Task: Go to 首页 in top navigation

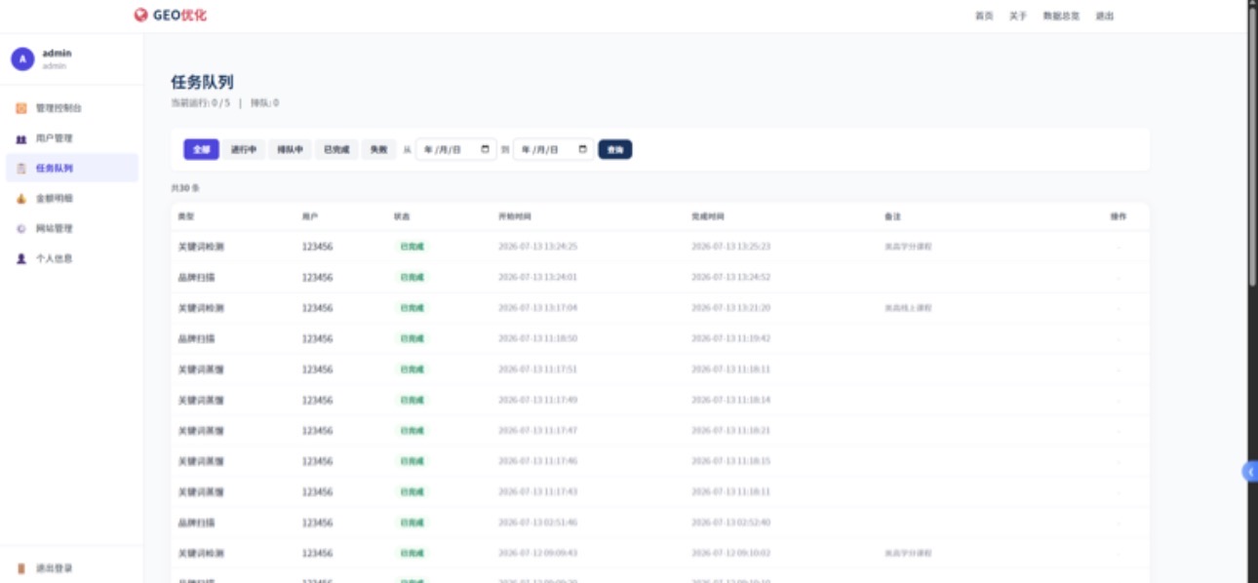Action: [984, 16]
